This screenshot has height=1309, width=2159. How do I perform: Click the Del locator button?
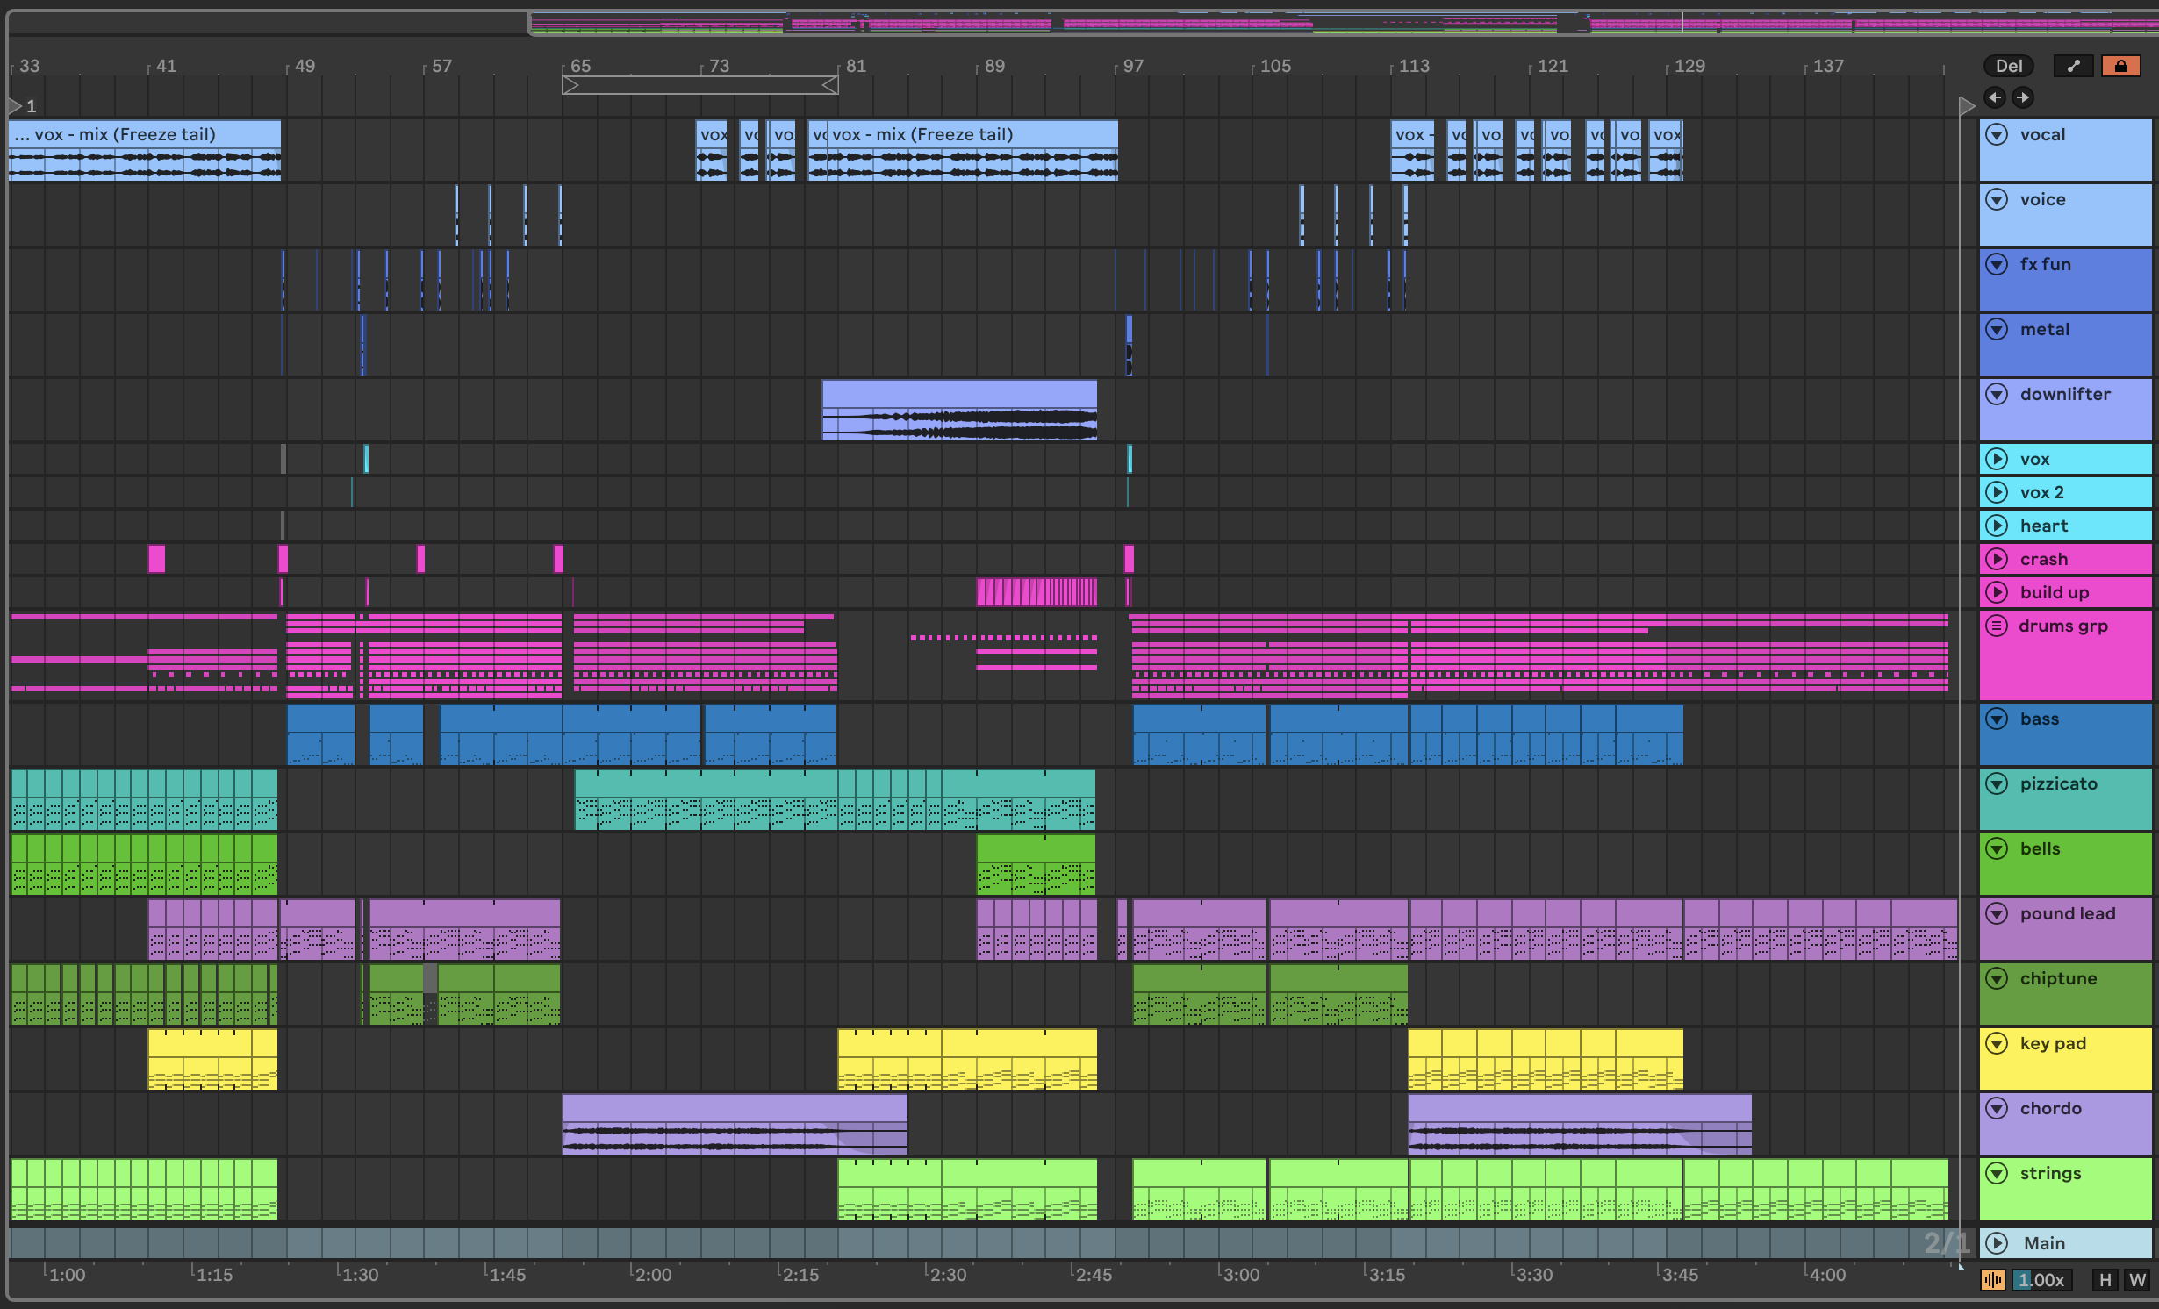(2008, 66)
